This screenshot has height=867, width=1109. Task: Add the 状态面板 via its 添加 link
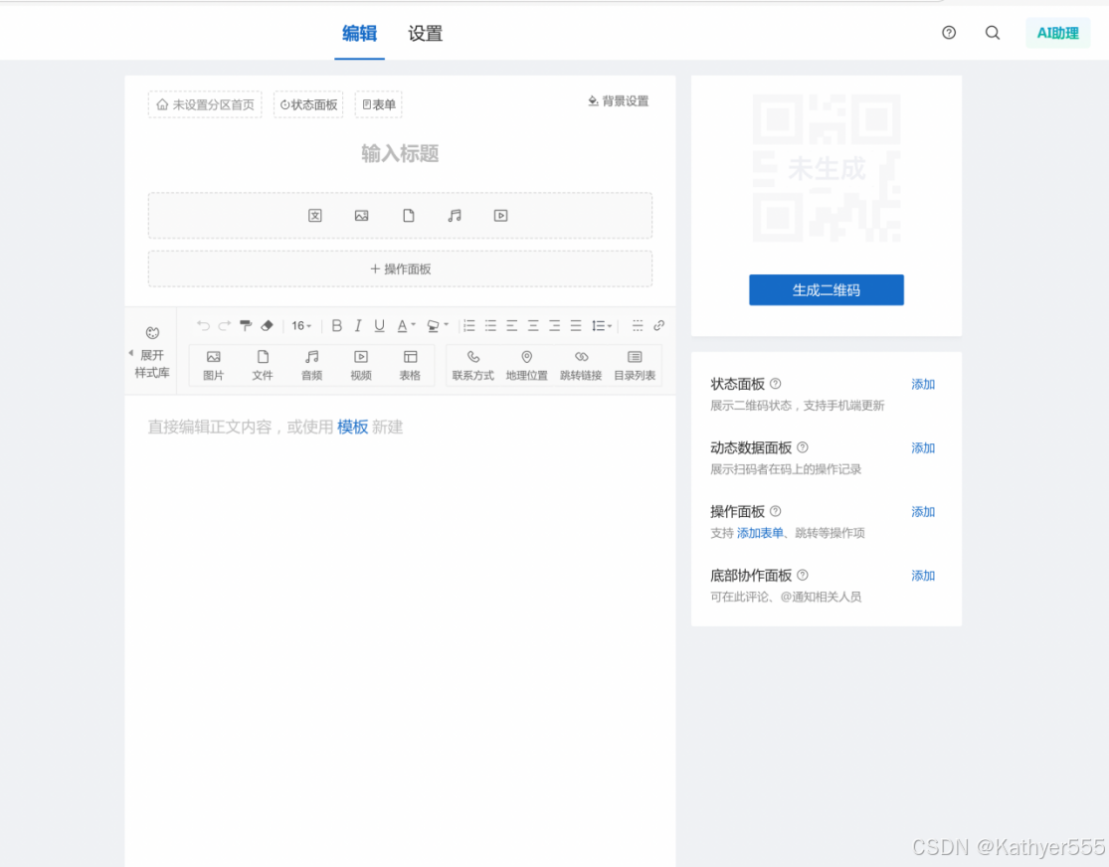923,384
